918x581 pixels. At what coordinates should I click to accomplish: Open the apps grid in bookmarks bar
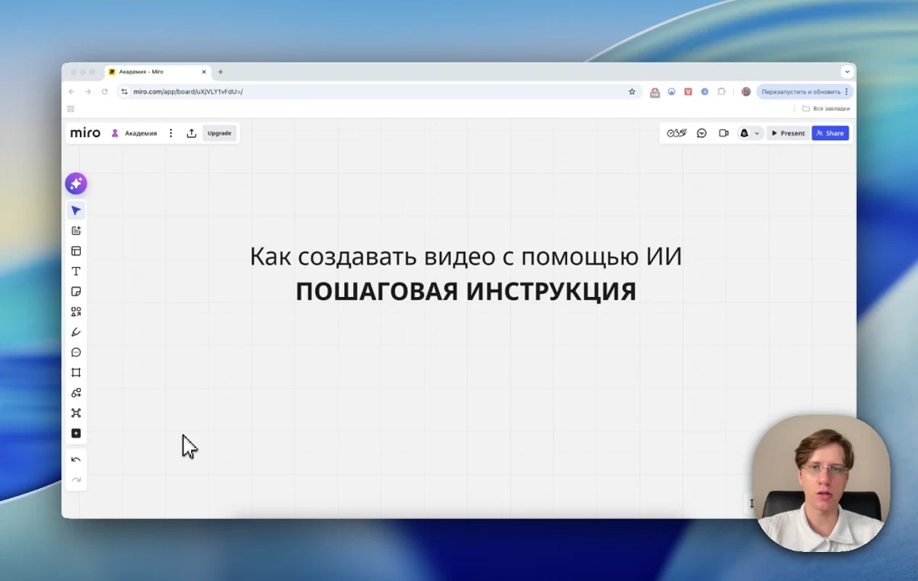[70, 108]
